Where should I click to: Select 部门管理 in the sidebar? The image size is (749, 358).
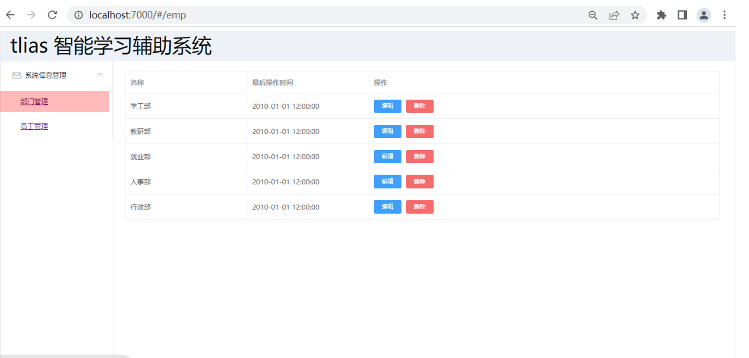pos(34,101)
